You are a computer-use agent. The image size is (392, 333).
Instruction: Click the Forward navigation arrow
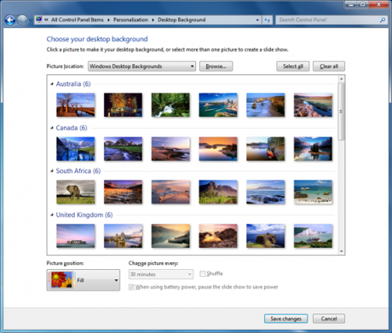coord(22,20)
